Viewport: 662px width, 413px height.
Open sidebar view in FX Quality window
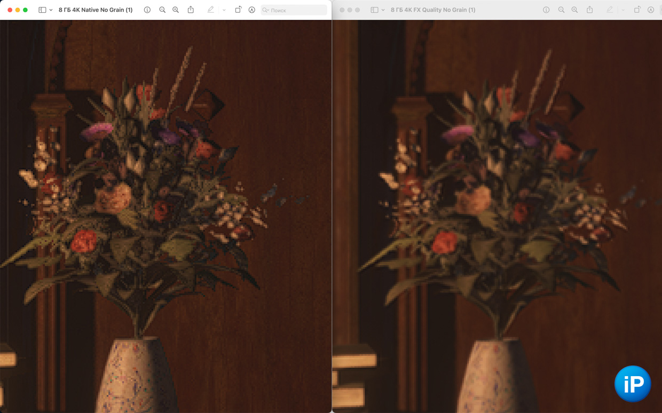point(374,10)
